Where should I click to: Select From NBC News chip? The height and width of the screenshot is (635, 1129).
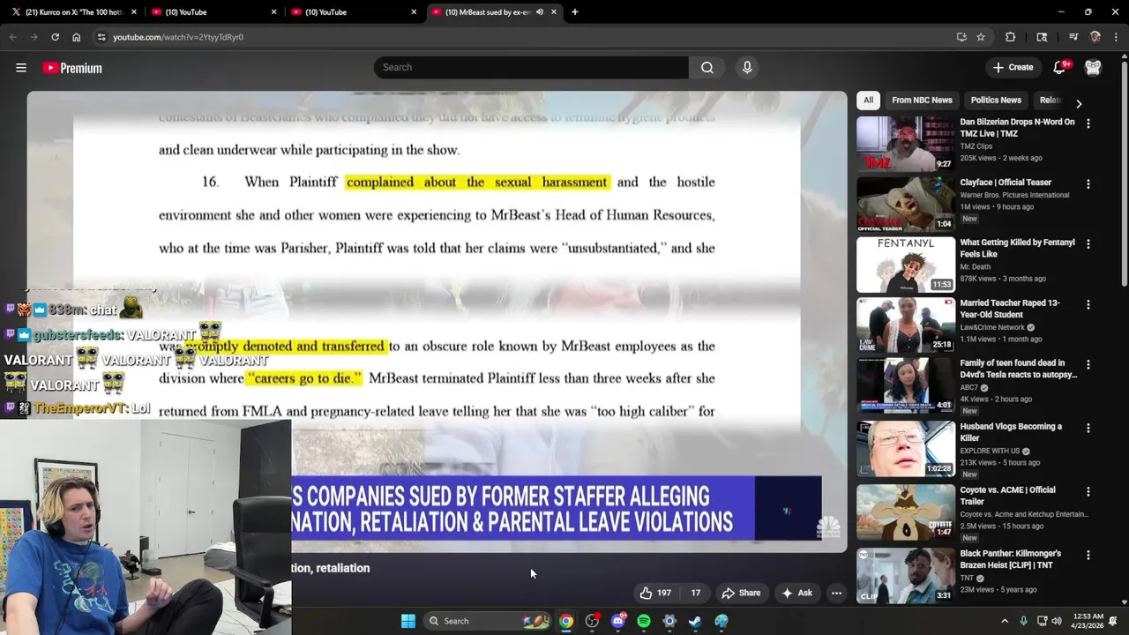922,101
